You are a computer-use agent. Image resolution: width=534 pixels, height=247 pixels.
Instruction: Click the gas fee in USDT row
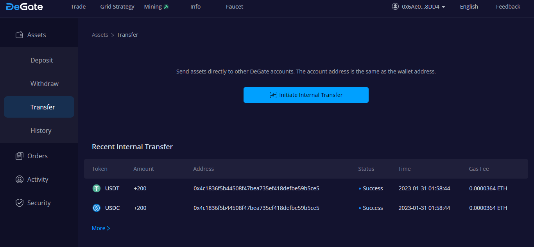click(x=488, y=188)
